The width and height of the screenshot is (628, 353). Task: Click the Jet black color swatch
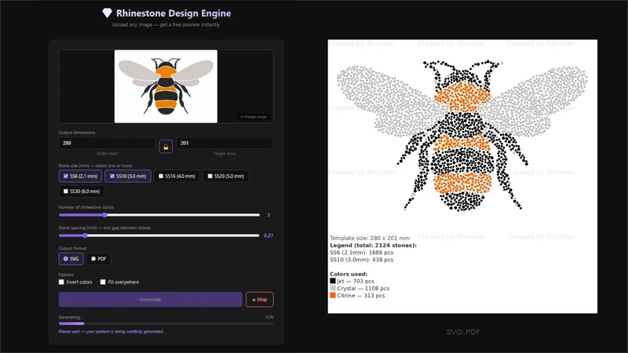(333, 281)
